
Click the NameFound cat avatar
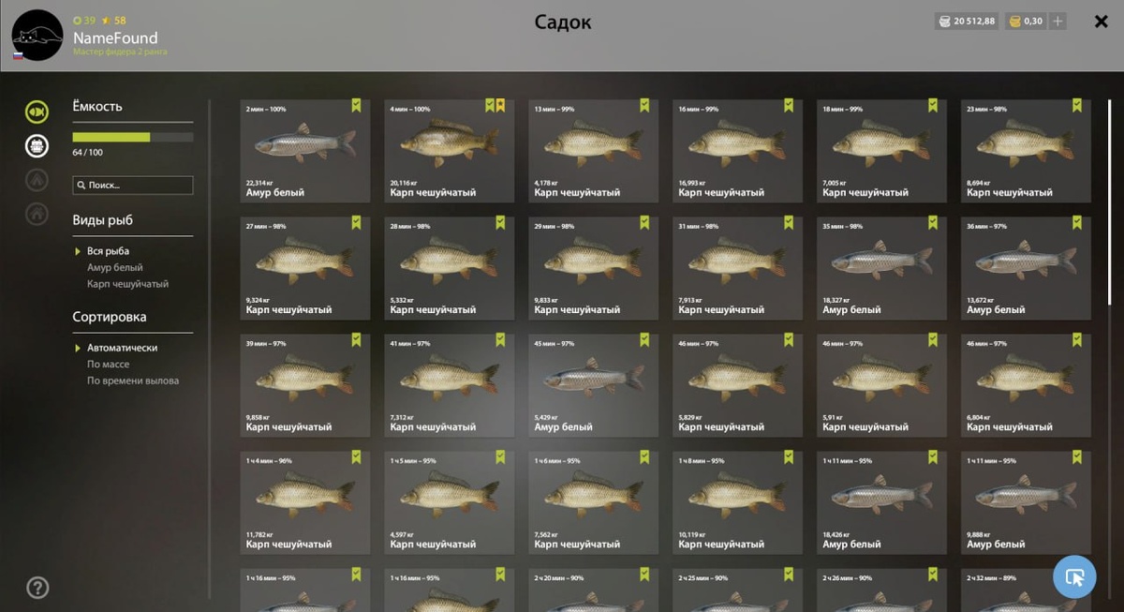point(37,35)
